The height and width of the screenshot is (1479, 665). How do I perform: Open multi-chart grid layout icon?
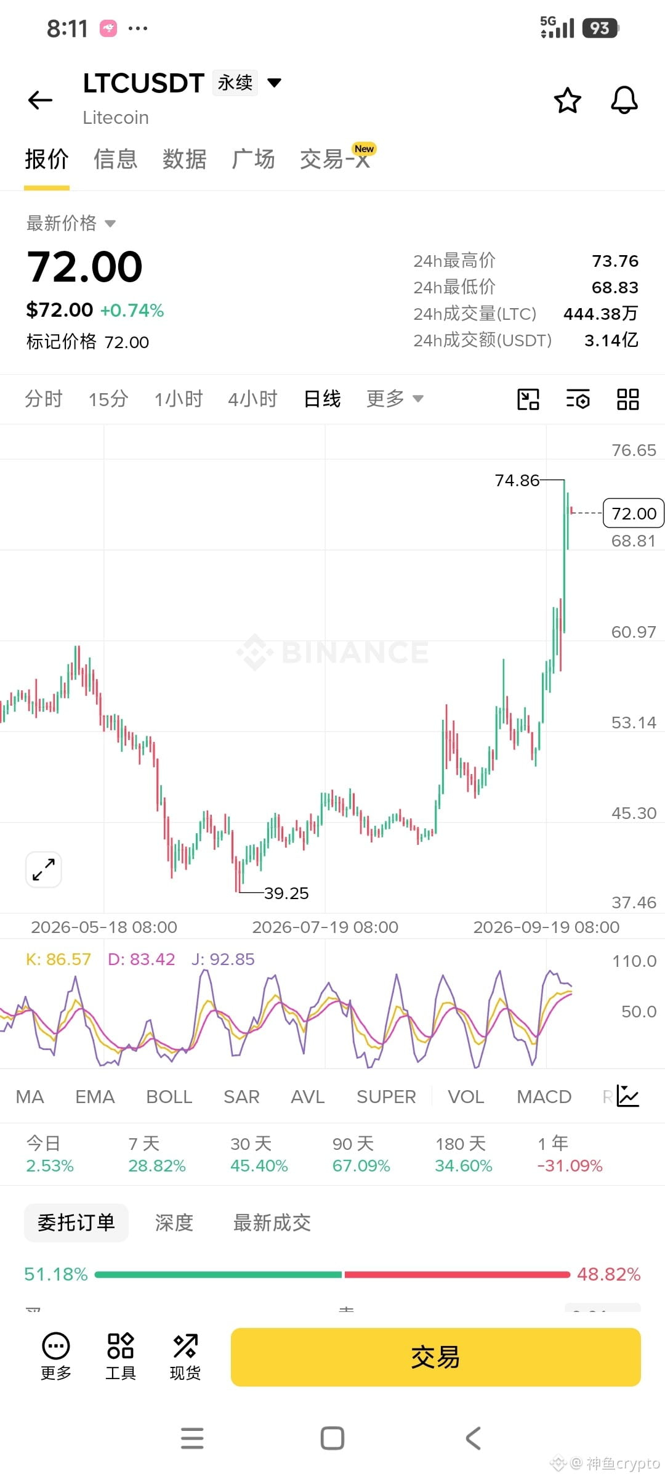[627, 399]
